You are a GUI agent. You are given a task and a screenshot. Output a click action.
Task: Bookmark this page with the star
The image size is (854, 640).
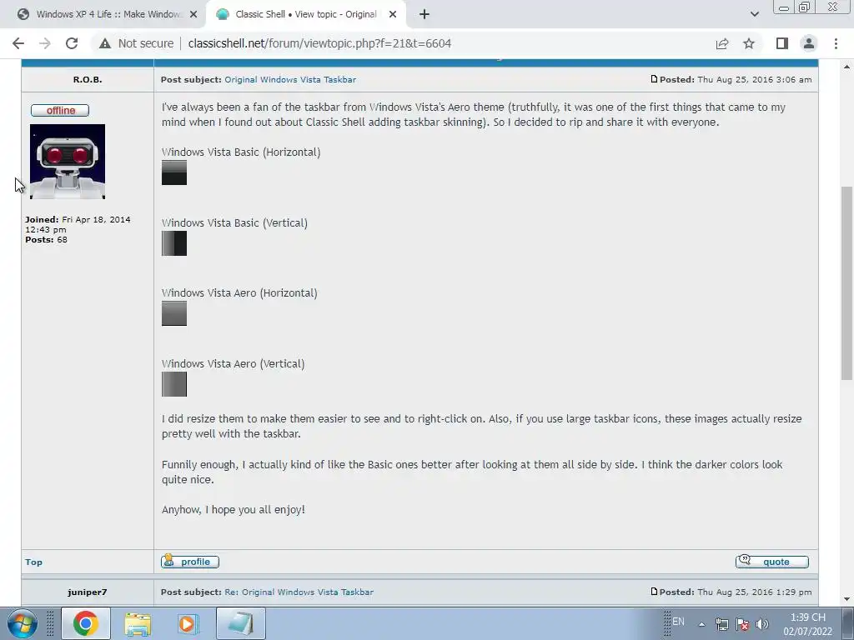749,43
